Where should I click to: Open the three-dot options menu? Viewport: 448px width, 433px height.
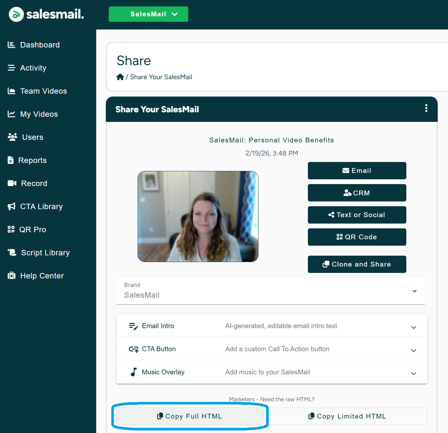[x=426, y=108]
